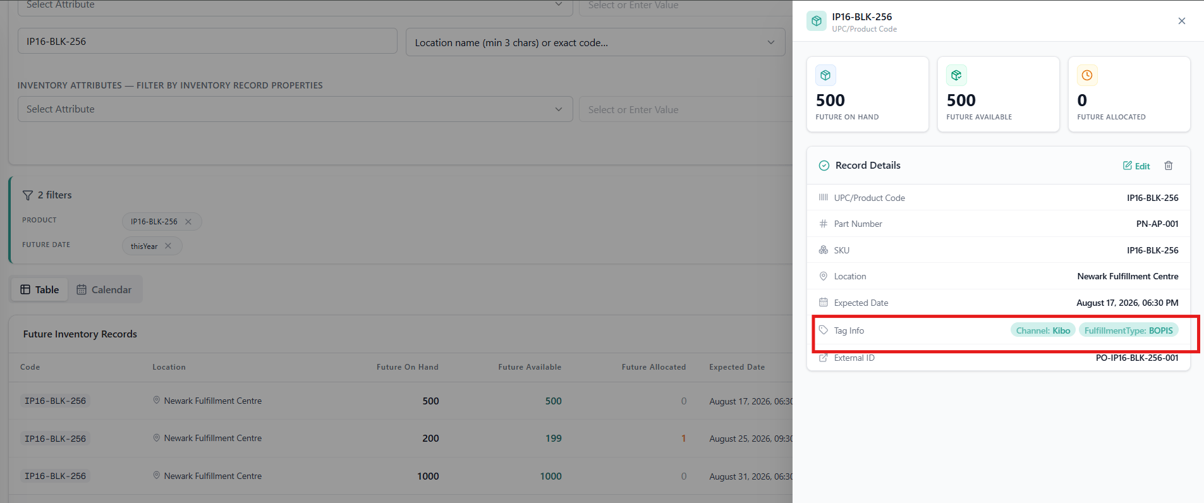The height and width of the screenshot is (503, 1204).
Task: Click the location pin icon in the 500 row
Action: pos(157,400)
